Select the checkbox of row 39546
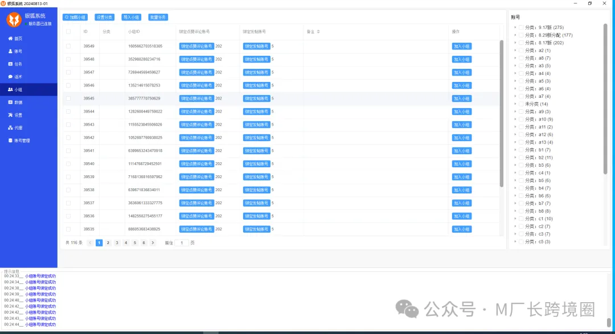The width and height of the screenshot is (615, 334). click(68, 85)
